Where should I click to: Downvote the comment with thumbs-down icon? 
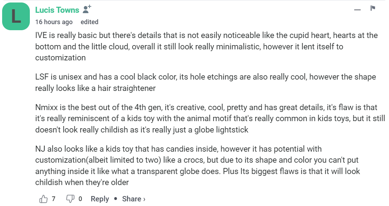(70, 199)
